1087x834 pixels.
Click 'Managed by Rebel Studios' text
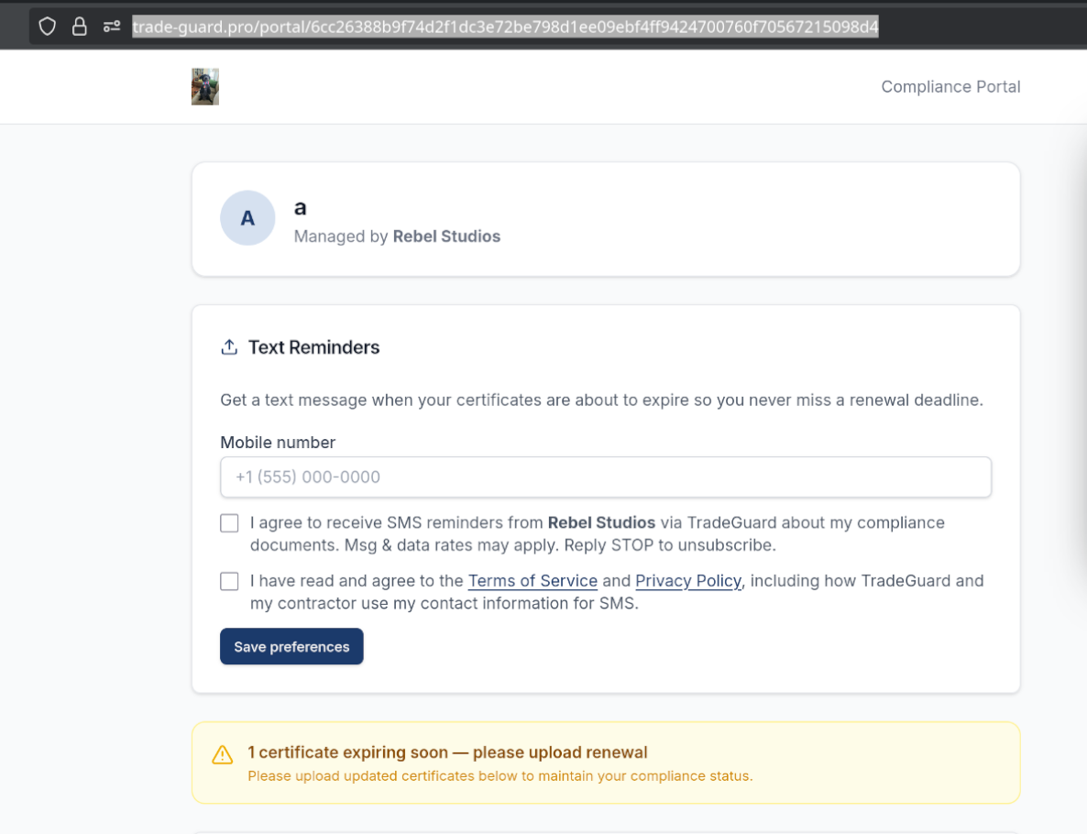[397, 236]
